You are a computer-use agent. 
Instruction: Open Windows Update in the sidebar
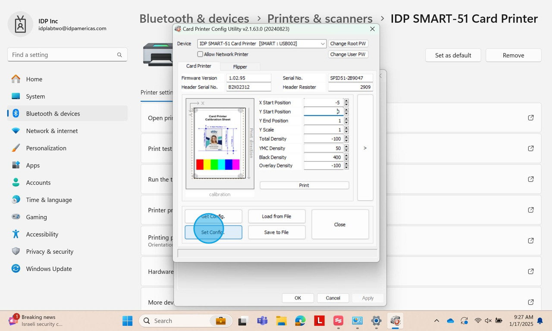[x=49, y=269]
